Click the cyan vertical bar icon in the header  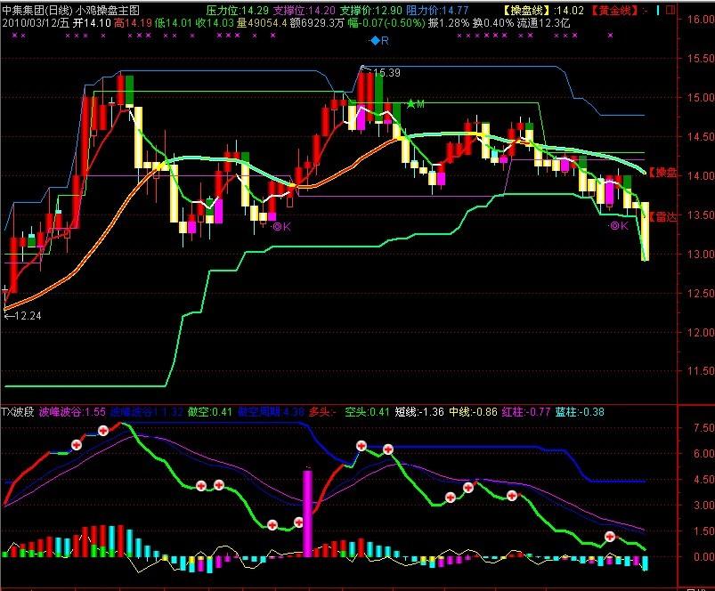658,10
